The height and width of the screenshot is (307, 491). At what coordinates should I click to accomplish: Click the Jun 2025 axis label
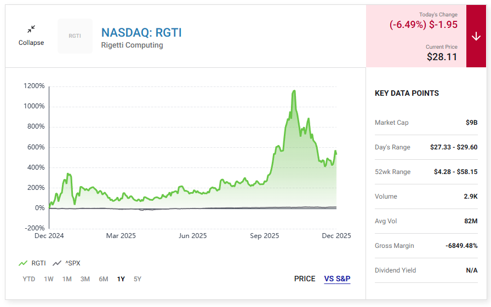coord(192,236)
